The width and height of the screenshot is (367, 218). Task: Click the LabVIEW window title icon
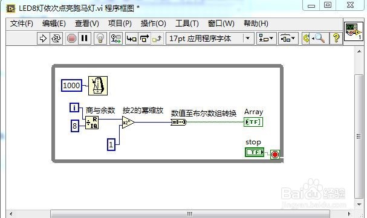[x=11, y=8]
